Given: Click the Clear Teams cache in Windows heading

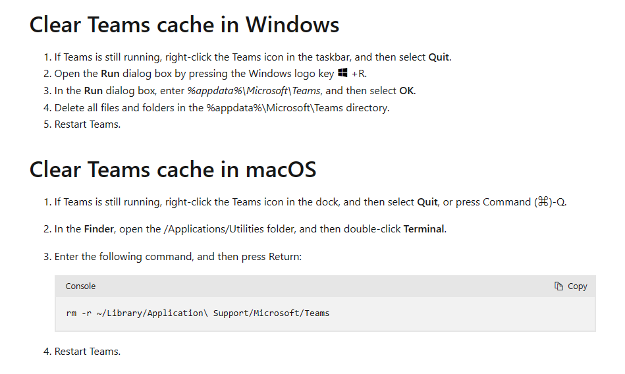Looking at the screenshot, I should coord(184,25).
